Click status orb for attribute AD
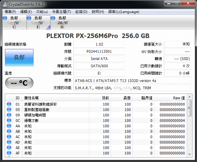 [9, 142]
